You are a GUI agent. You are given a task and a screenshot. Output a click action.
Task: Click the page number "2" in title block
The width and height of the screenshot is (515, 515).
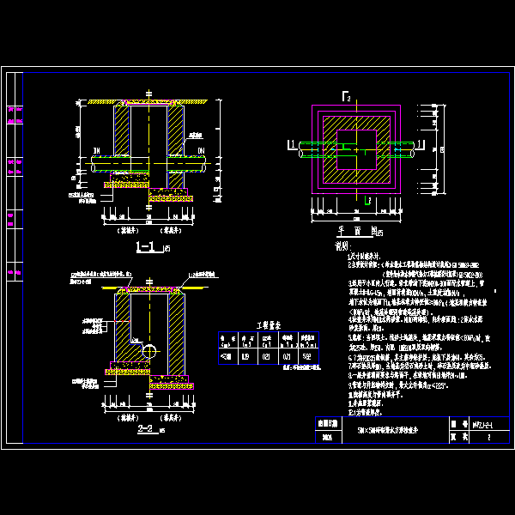[x=488, y=437]
